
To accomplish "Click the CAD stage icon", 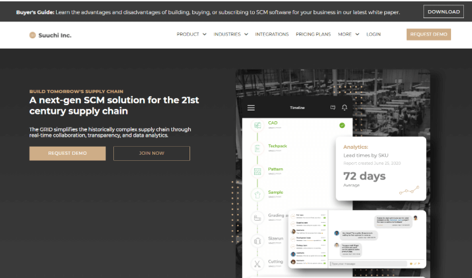I will coord(258,125).
